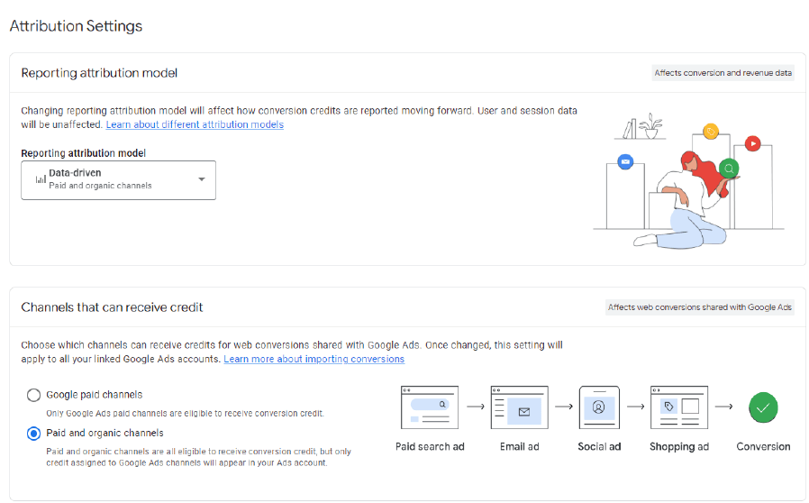Click the Reporting attribution model card heading
809x503 pixels.
(99, 73)
